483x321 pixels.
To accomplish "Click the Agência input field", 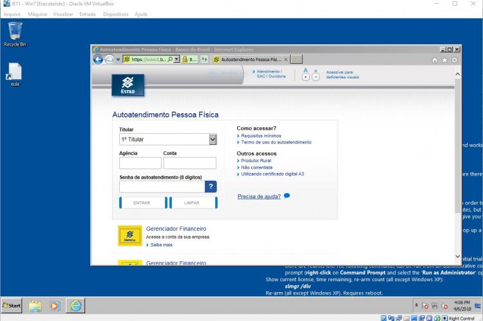I will pyautogui.click(x=140, y=163).
